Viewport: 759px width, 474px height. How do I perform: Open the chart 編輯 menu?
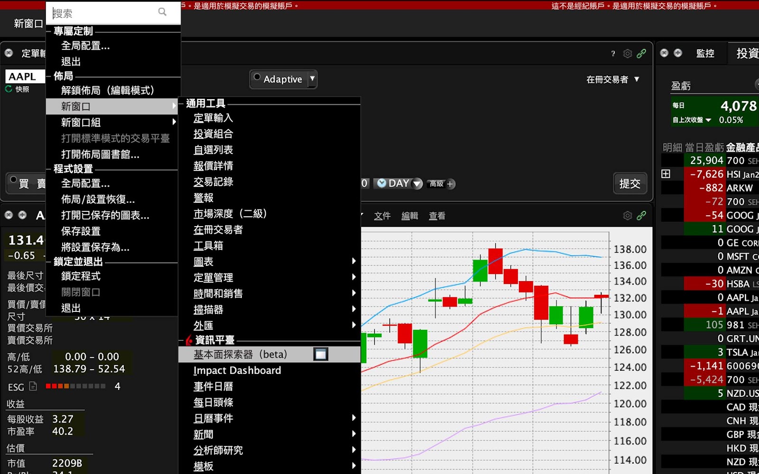[410, 216]
